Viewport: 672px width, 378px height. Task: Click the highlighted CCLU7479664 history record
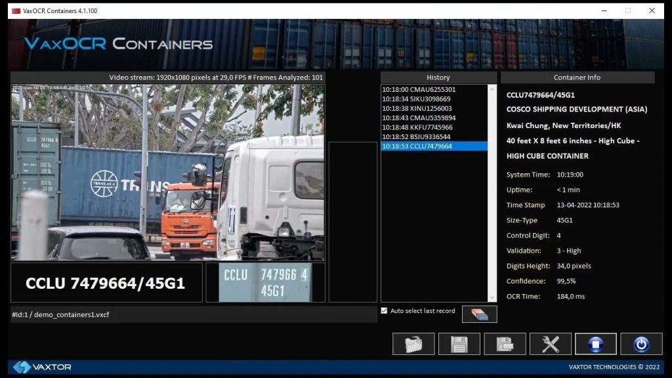pyautogui.click(x=417, y=146)
